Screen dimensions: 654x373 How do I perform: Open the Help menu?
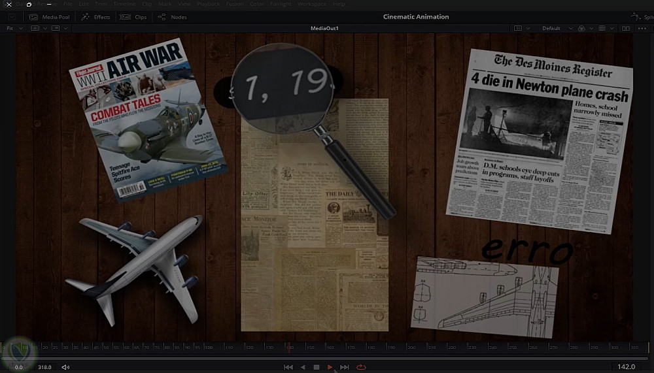[339, 4]
